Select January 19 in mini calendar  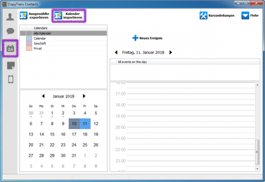click(x=96, y=134)
